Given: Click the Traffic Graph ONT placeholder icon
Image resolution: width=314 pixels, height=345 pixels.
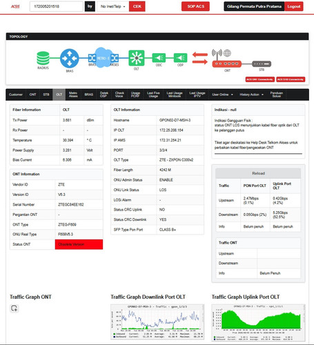Looking at the screenshot, I should 14,308.
